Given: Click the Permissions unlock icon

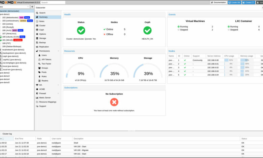Looking at the screenshot, I should [x=37, y=51].
